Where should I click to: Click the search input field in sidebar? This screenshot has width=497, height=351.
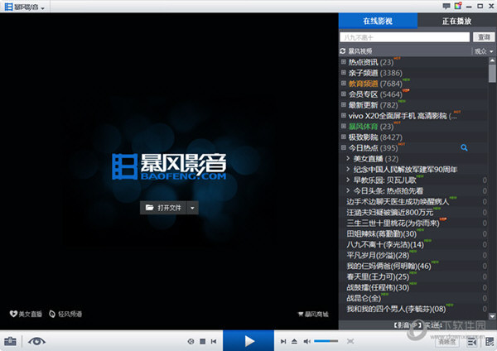[x=404, y=37]
